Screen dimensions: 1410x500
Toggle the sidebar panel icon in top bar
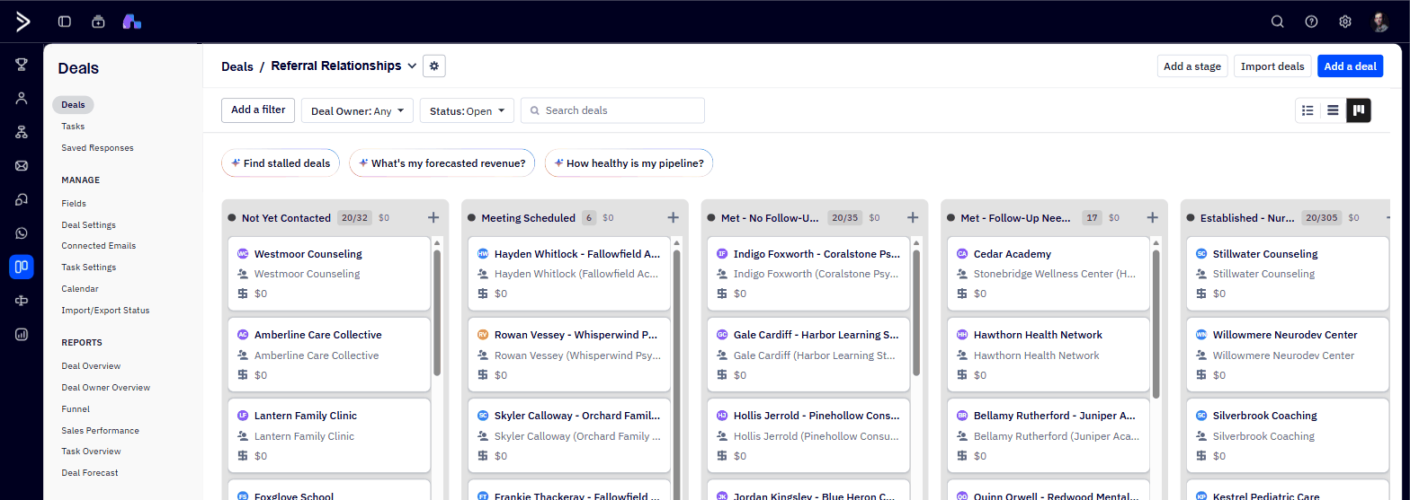tap(64, 22)
